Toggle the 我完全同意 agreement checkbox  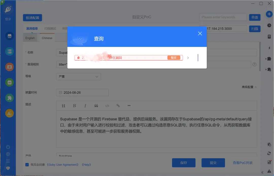[27, 165]
